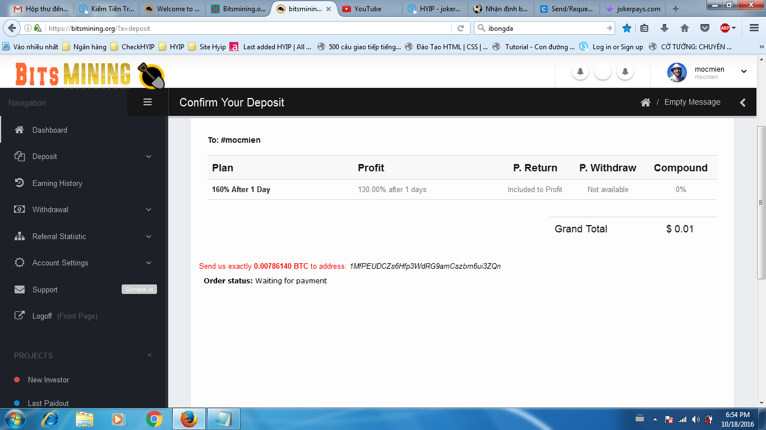The width and height of the screenshot is (766, 430).
Task: Open the Firefox downloads arrow icon
Action: 665,28
